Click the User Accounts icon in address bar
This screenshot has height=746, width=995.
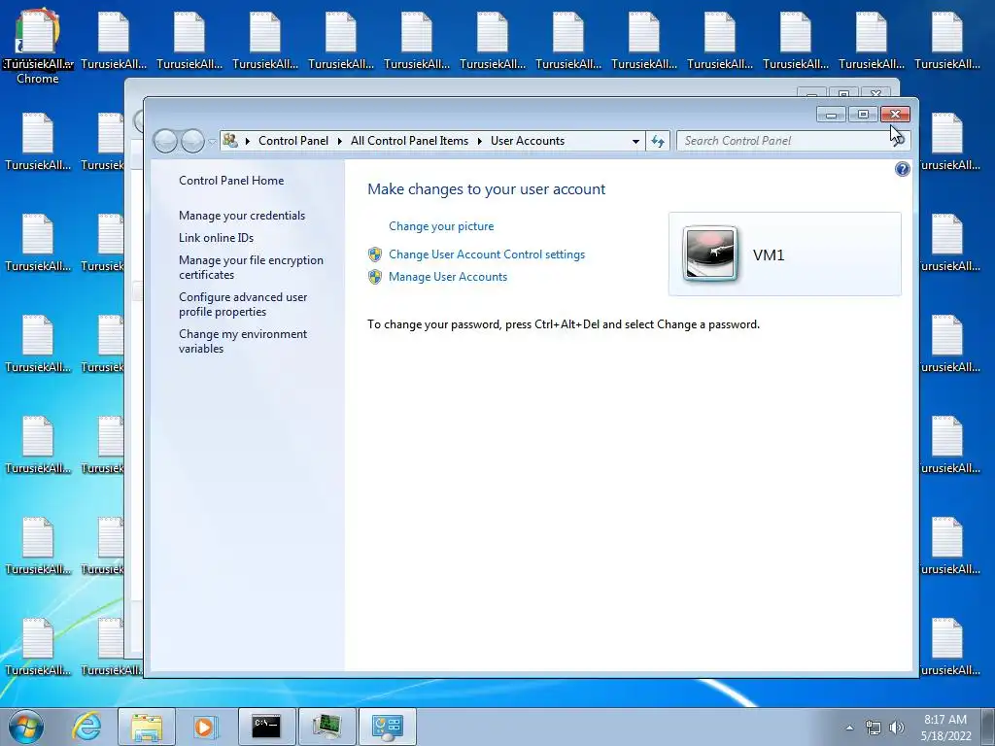tap(230, 141)
